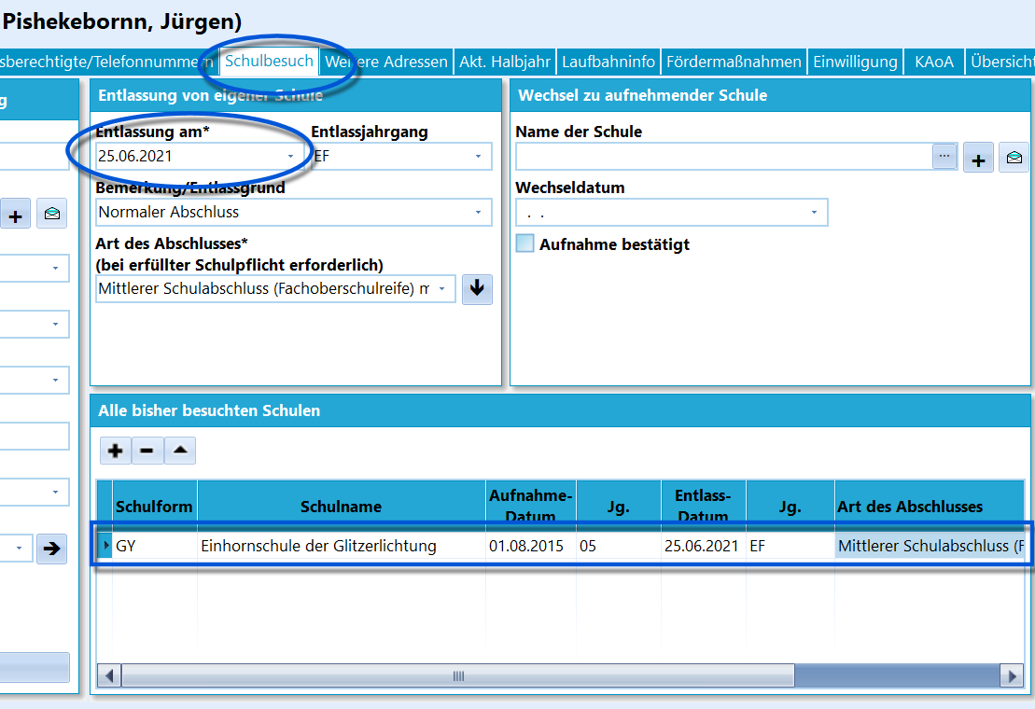The image size is (1035, 709).
Task: Click the plus button in the left panel
Action: click(x=15, y=215)
